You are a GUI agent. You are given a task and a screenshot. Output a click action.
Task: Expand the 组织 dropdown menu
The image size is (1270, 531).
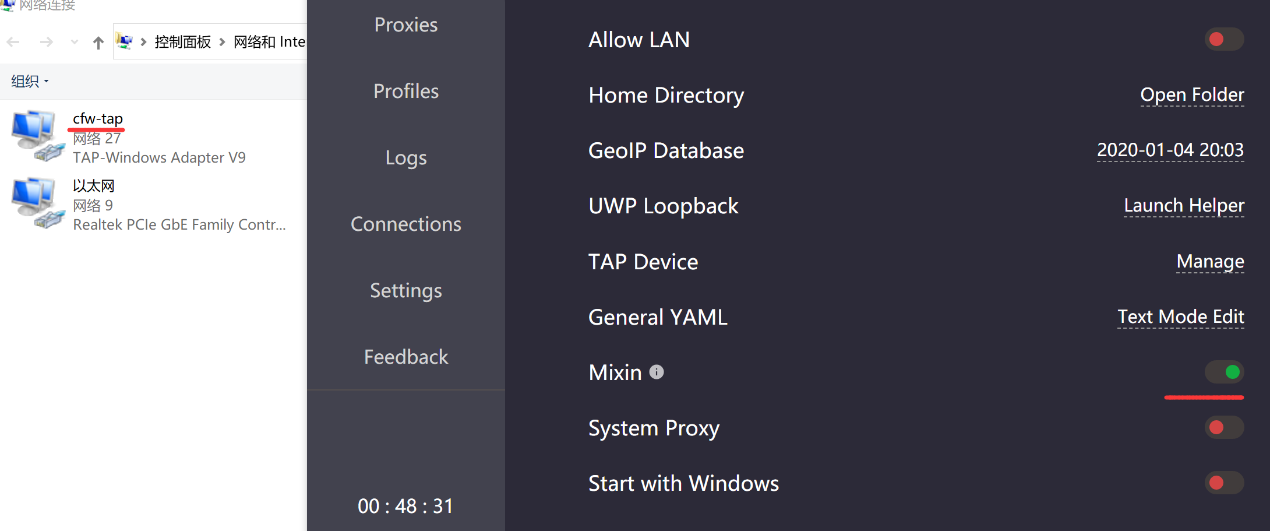point(30,81)
